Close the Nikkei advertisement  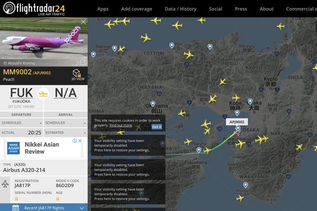tap(80, 141)
